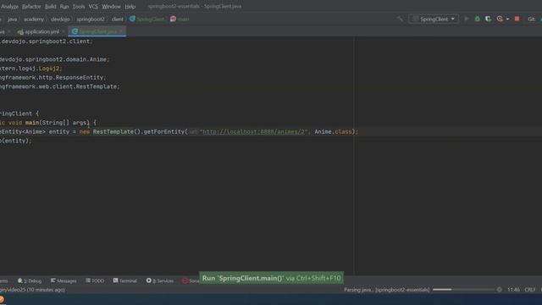
Task: Click the getForEntity method call
Action: [163, 132]
